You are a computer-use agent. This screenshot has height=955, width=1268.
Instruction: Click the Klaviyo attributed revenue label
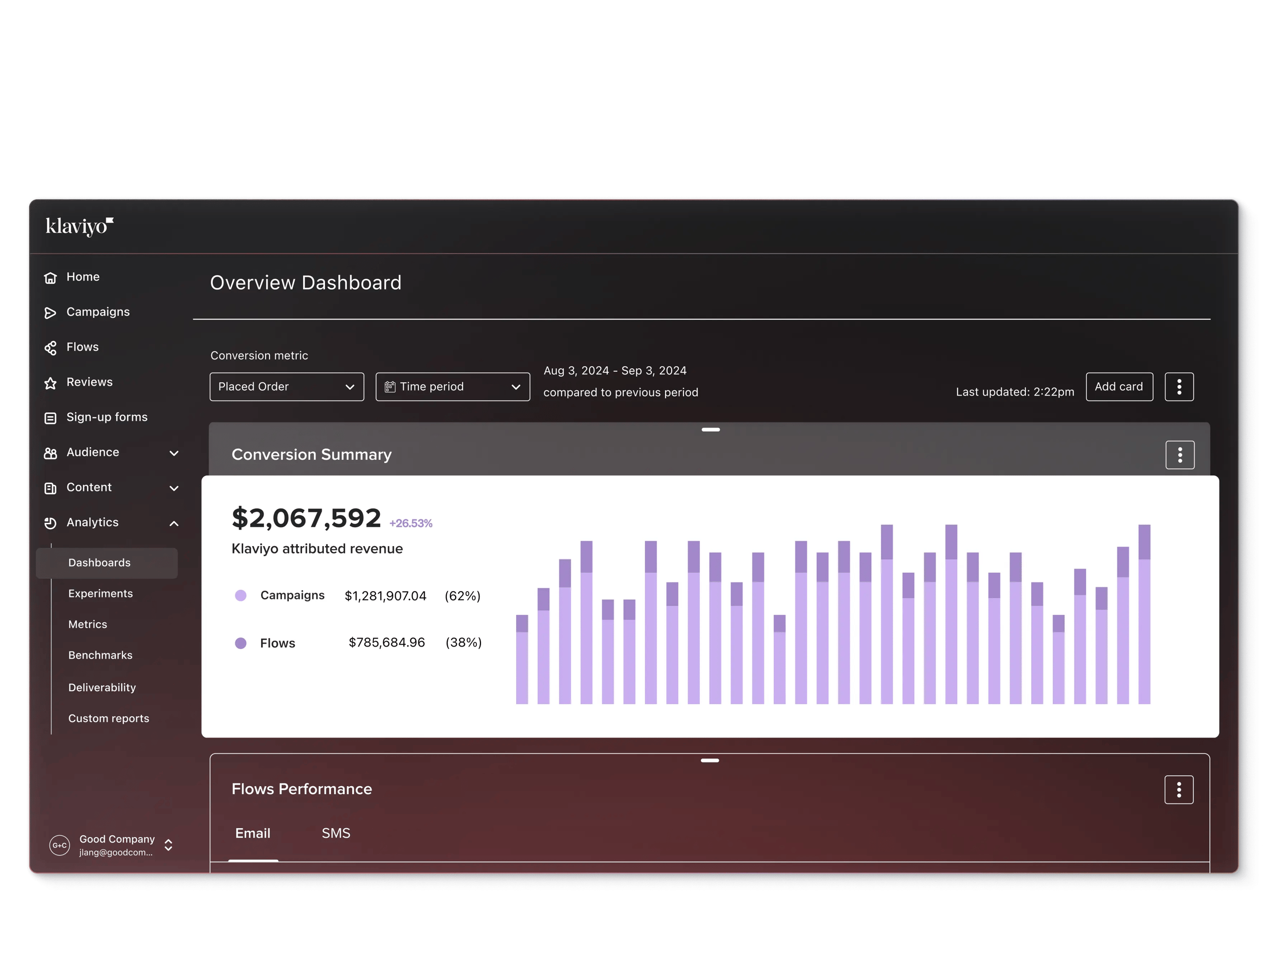[317, 549]
